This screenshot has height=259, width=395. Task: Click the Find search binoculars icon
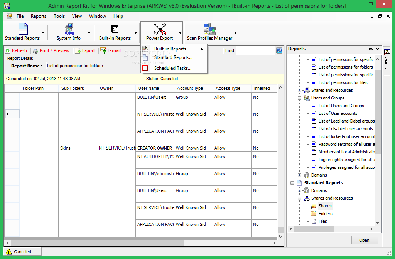(x=279, y=50)
